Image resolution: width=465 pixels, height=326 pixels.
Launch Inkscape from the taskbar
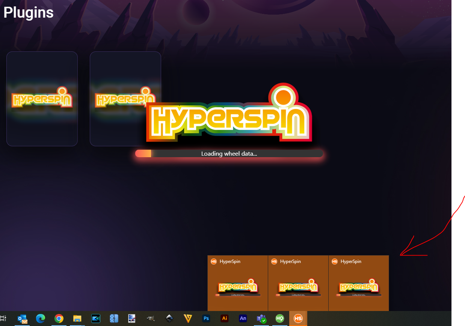pos(169,318)
